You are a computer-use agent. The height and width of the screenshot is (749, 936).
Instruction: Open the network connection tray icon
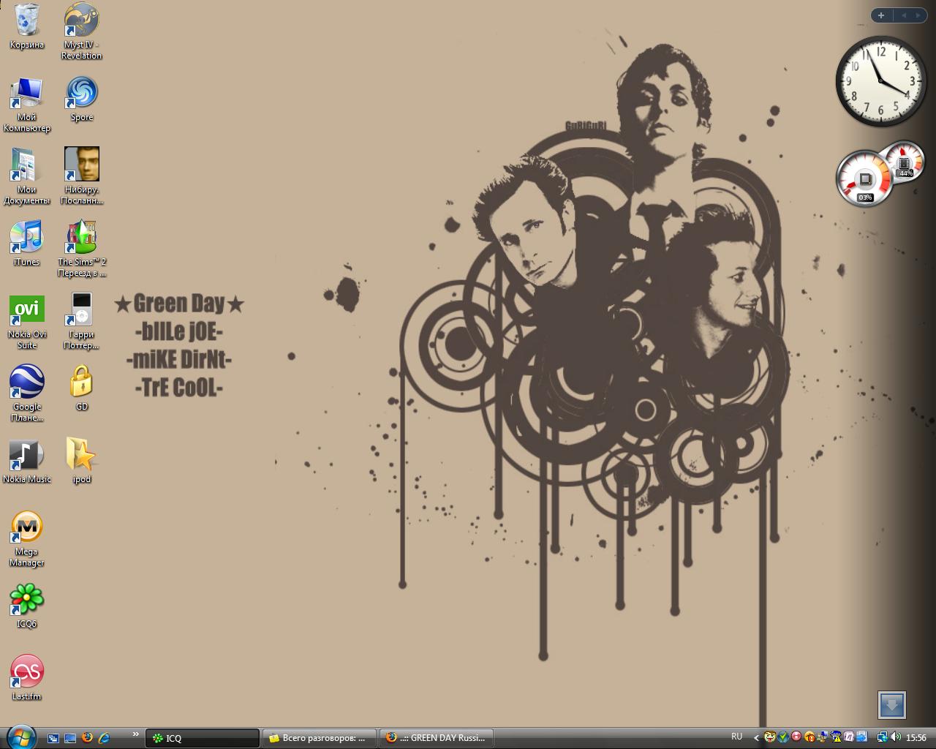pos(883,737)
